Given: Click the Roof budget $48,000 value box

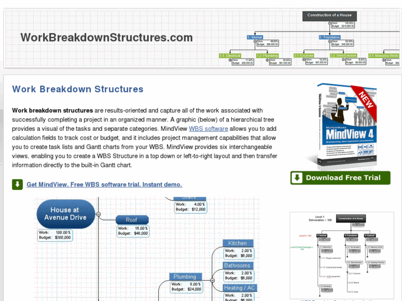Looking at the screenshot, I should [x=133, y=231].
